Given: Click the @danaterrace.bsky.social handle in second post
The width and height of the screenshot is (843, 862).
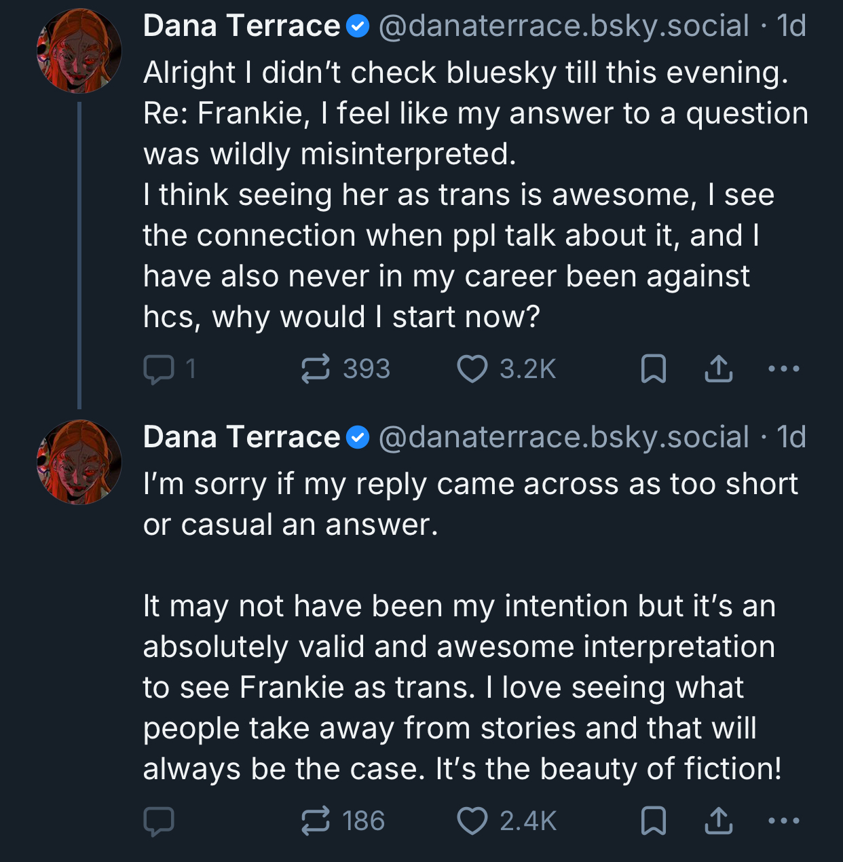Looking at the screenshot, I should pos(563,437).
